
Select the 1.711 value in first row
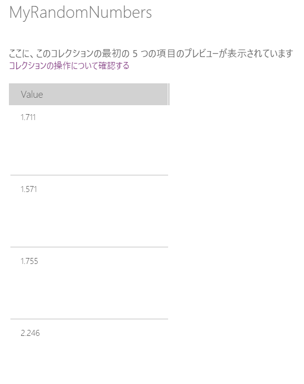[x=28, y=117]
